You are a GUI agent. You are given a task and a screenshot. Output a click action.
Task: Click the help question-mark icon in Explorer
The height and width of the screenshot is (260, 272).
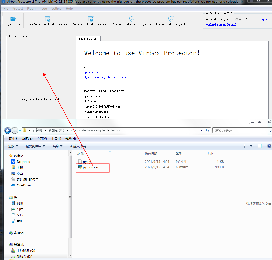point(269,146)
